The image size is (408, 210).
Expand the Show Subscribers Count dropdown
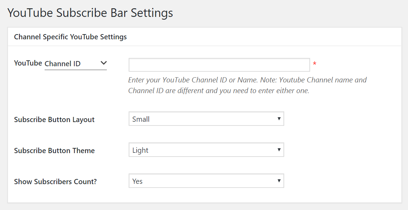tap(206, 181)
